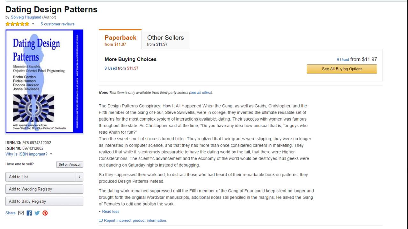Add book to Wedding Registry
Image resolution: width=408 pixels, height=229 pixels.
(44, 189)
